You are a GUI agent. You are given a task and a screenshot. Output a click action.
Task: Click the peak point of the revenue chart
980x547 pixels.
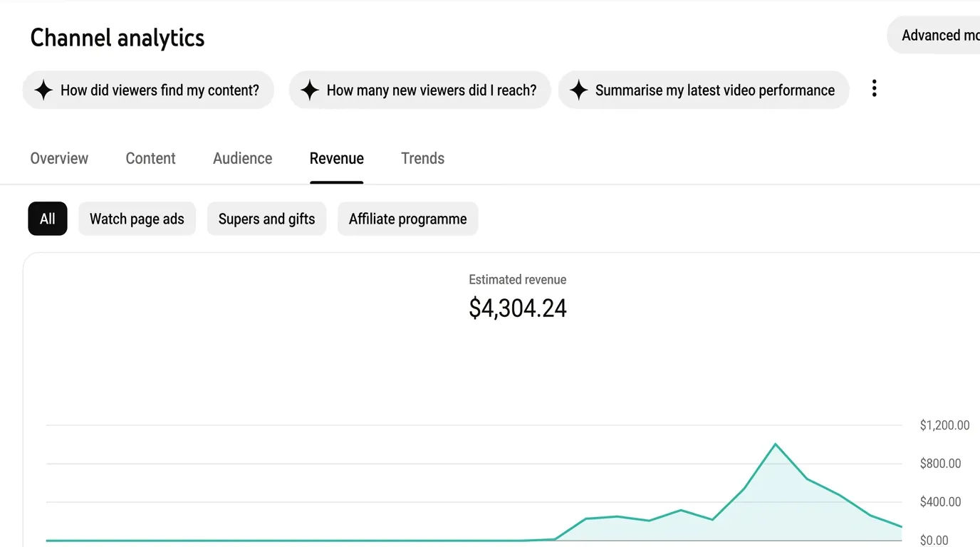[x=775, y=444]
